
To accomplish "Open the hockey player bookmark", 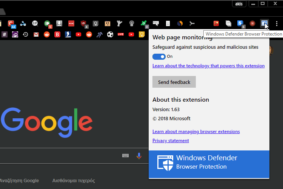I will pyautogui.click(x=68, y=34).
